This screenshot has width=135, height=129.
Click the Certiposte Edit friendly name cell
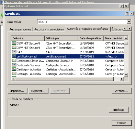115,61
